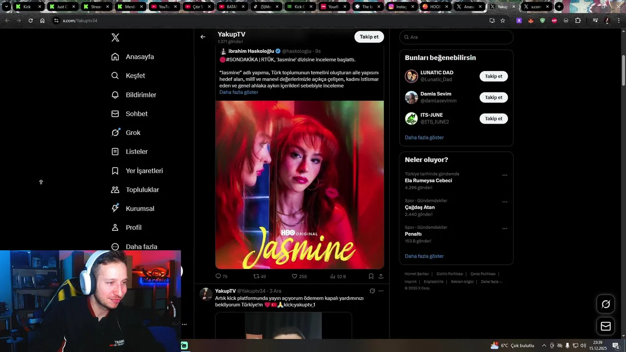Switch to the YouTube tab

[164, 7]
